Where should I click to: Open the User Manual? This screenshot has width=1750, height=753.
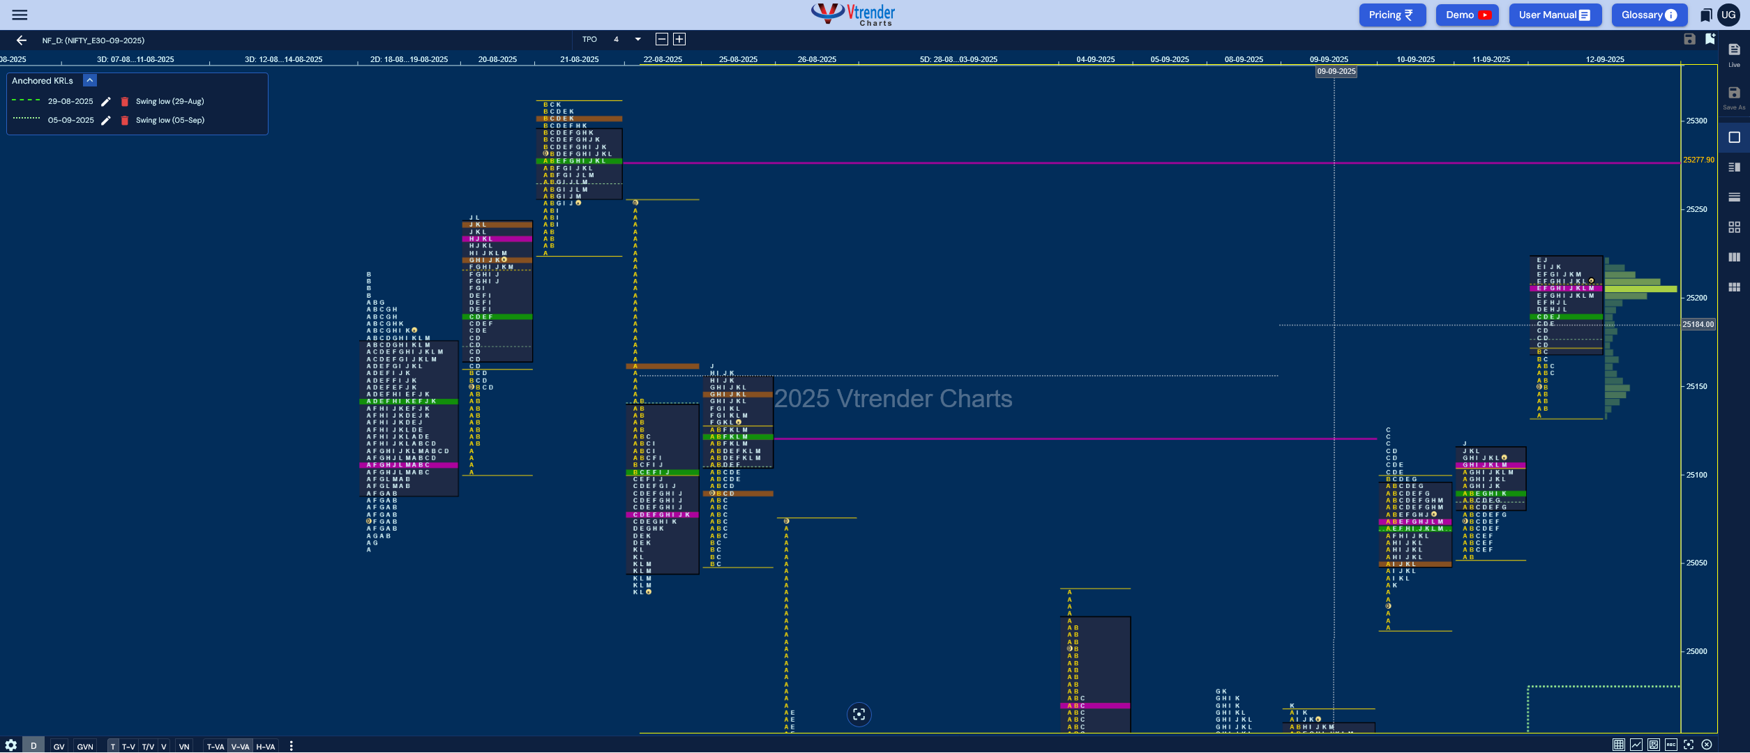pyautogui.click(x=1555, y=15)
